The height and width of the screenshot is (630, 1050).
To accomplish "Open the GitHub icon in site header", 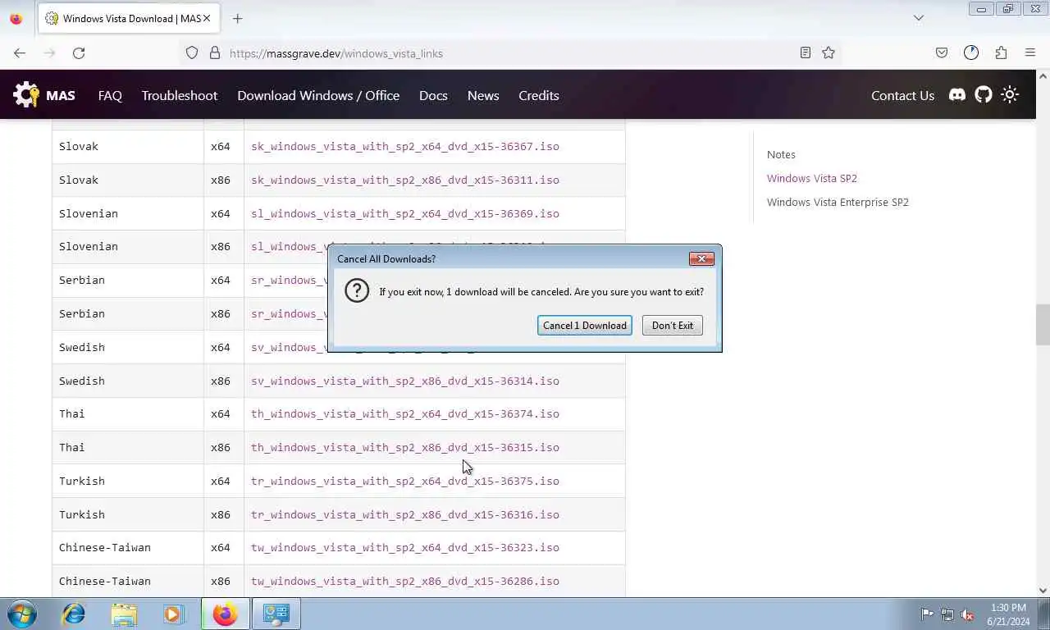I will (984, 95).
